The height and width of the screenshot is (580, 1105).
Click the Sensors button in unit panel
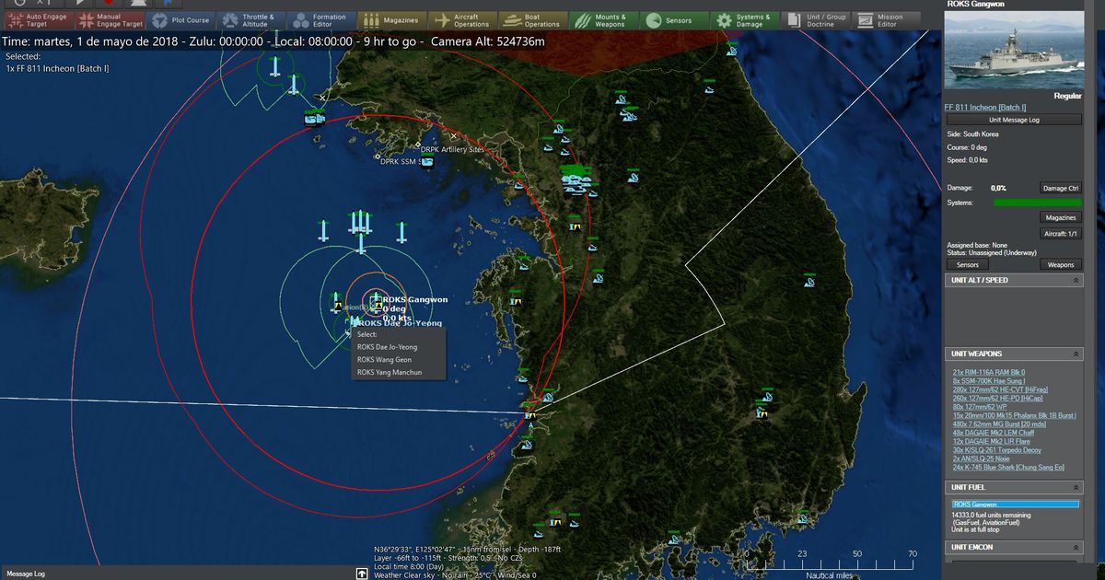coord(968,264)
